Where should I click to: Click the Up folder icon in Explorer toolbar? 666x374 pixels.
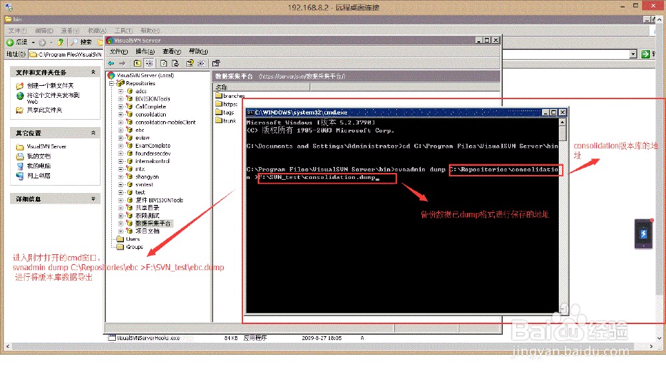point(61,42)
